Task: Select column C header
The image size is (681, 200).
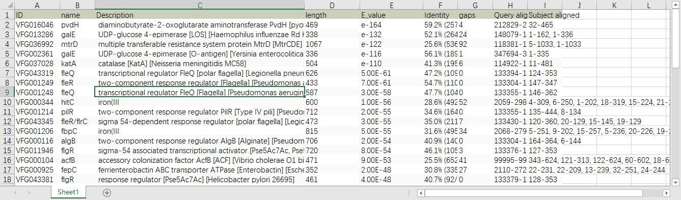Action: point(200,5)
